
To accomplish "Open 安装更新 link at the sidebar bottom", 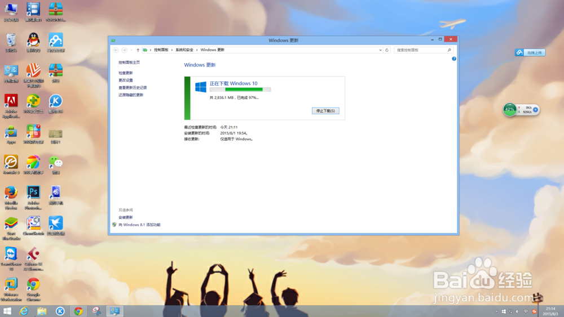I will 126,217.
